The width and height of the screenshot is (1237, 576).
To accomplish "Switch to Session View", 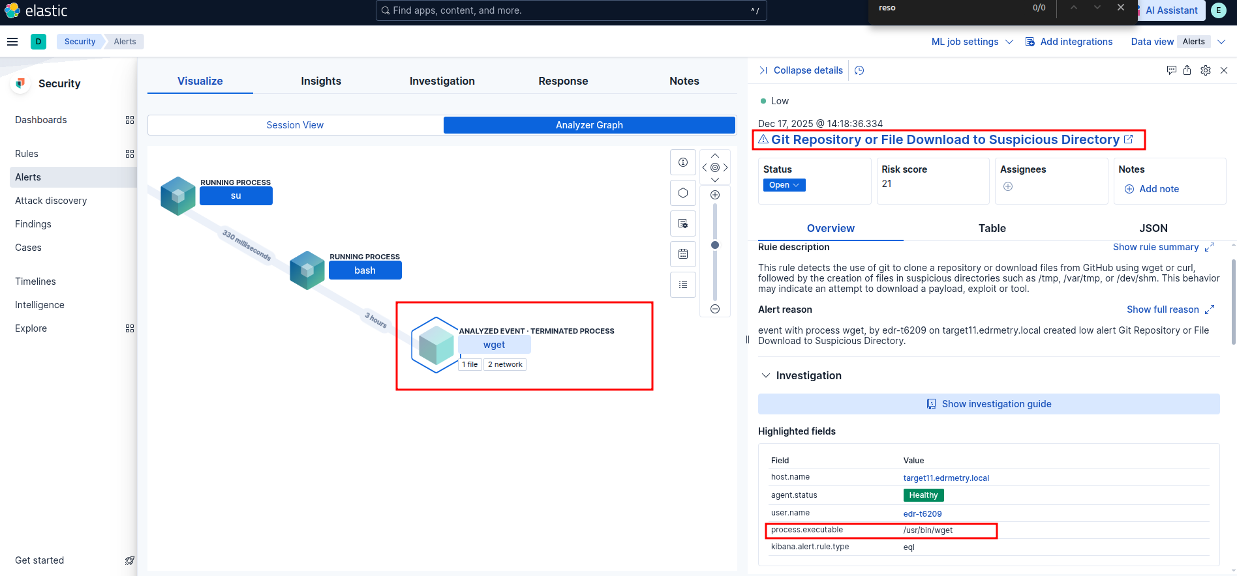I will point(295,125).
